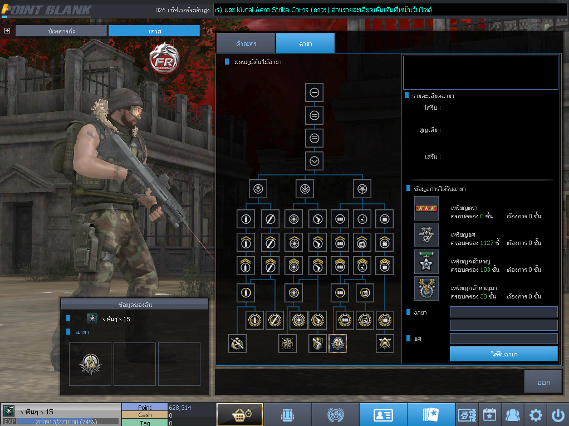Open the community friends icon

(512, 415)
